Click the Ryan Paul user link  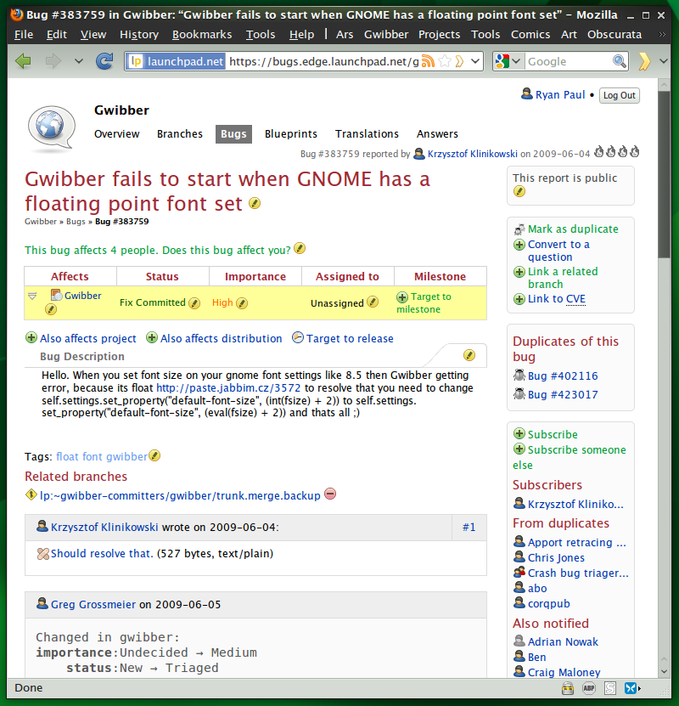click(x=560, y=94)
